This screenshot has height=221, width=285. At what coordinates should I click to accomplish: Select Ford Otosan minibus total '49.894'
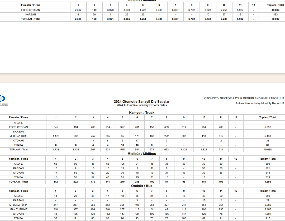275,10
